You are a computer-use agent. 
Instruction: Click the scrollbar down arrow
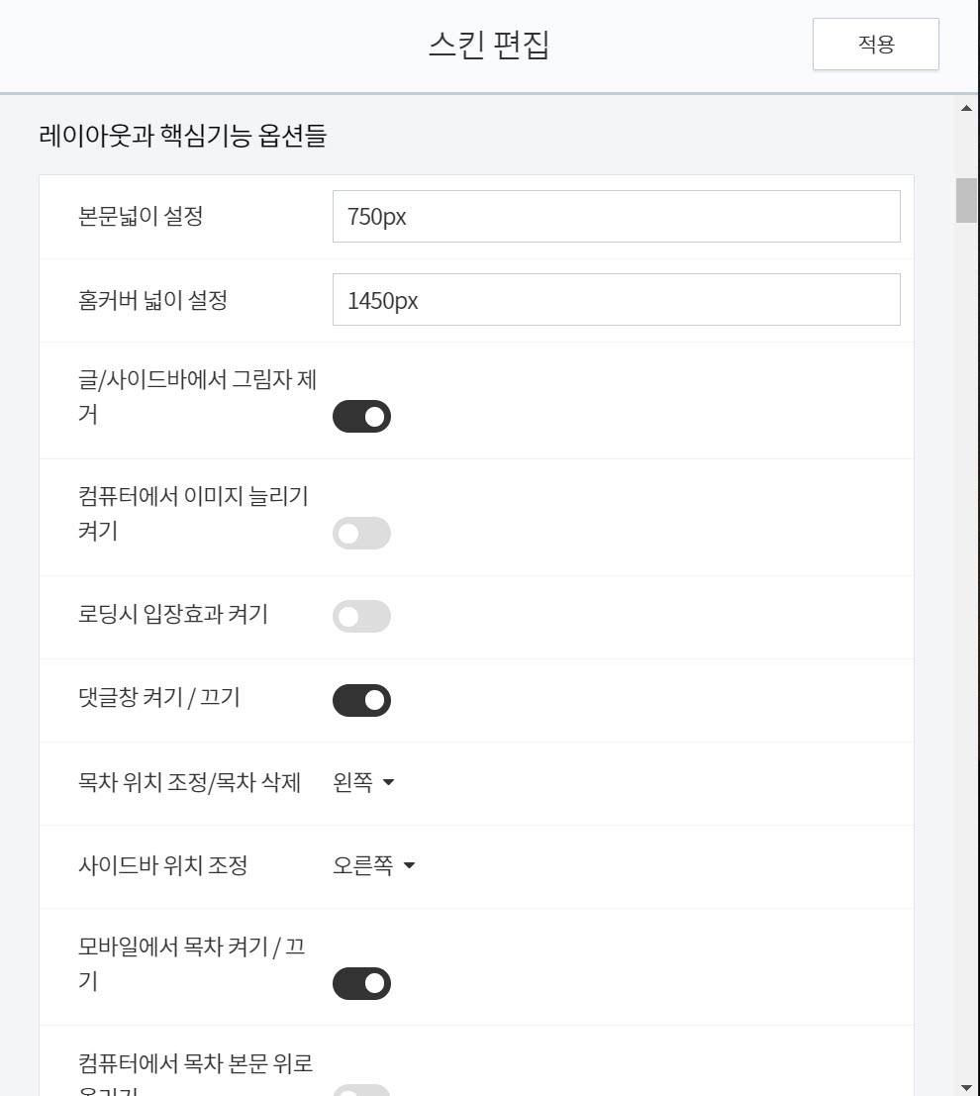(967, 1086)
